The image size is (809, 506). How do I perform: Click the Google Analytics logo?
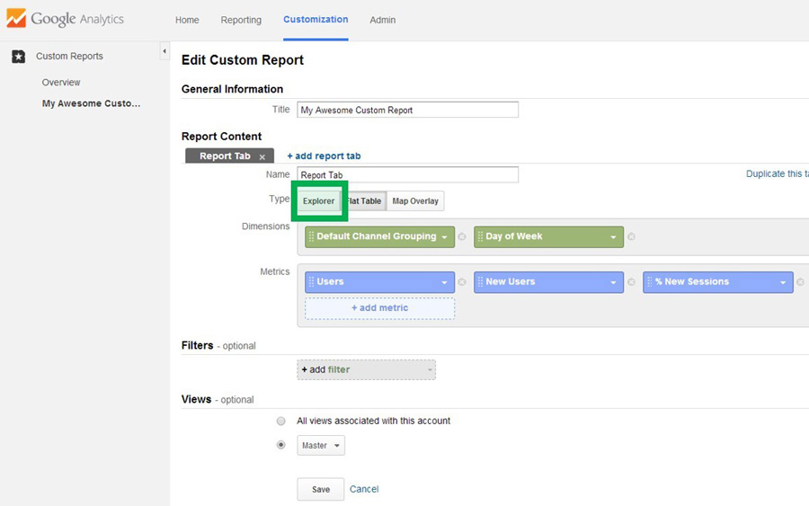[65, 19]
